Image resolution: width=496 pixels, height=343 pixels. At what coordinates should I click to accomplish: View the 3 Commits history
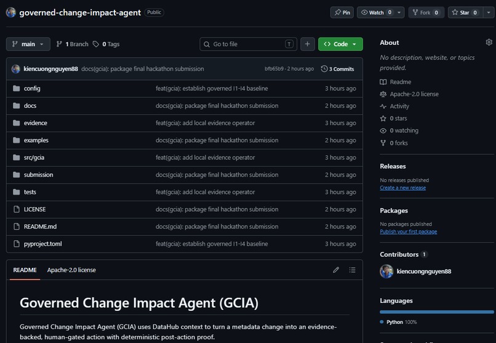337,69
